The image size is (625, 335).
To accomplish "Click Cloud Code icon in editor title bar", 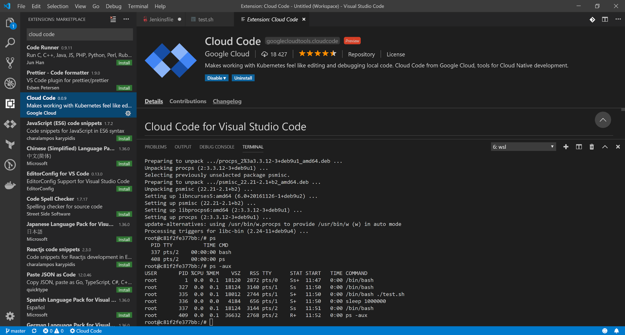I will [592, 19].
